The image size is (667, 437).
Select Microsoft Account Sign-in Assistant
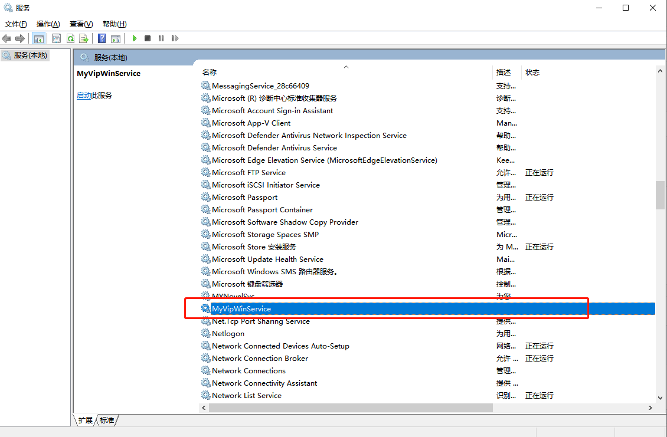[427, 110]
